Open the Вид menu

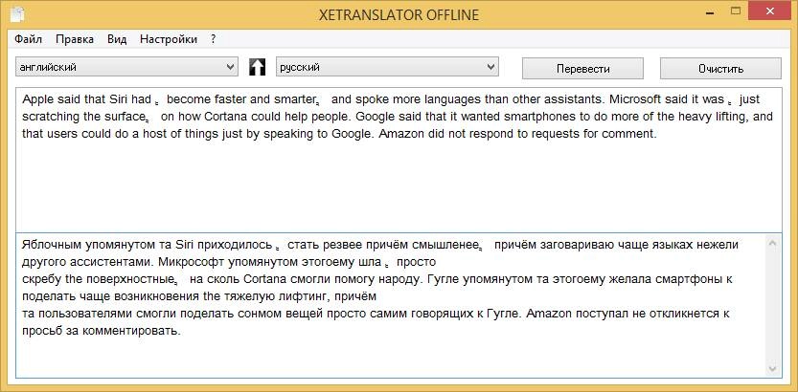point(117,39)
